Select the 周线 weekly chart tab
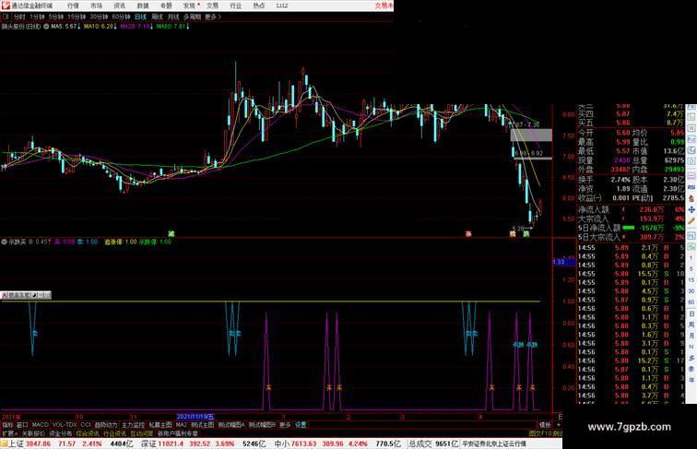The height and width of the screenshot is (449, 697). (x=157, y=17)
